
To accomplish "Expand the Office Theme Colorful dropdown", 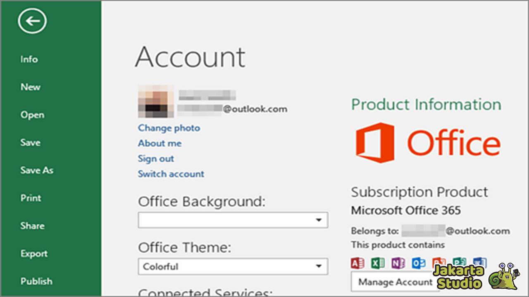I will 233,266.
